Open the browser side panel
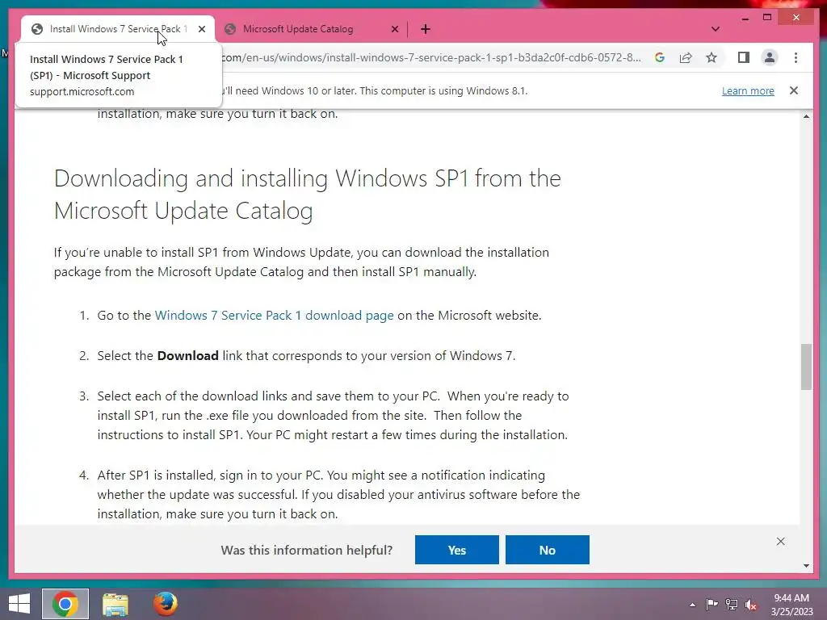Image resolution: width=827 pixels, height=620 pixels. (x=744, y=57)
